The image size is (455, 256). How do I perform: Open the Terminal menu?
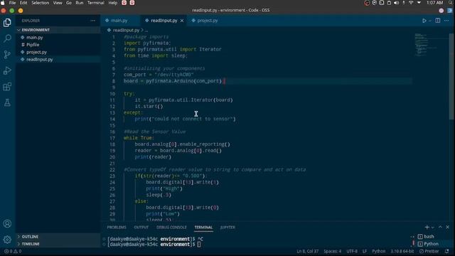[96, 3]
